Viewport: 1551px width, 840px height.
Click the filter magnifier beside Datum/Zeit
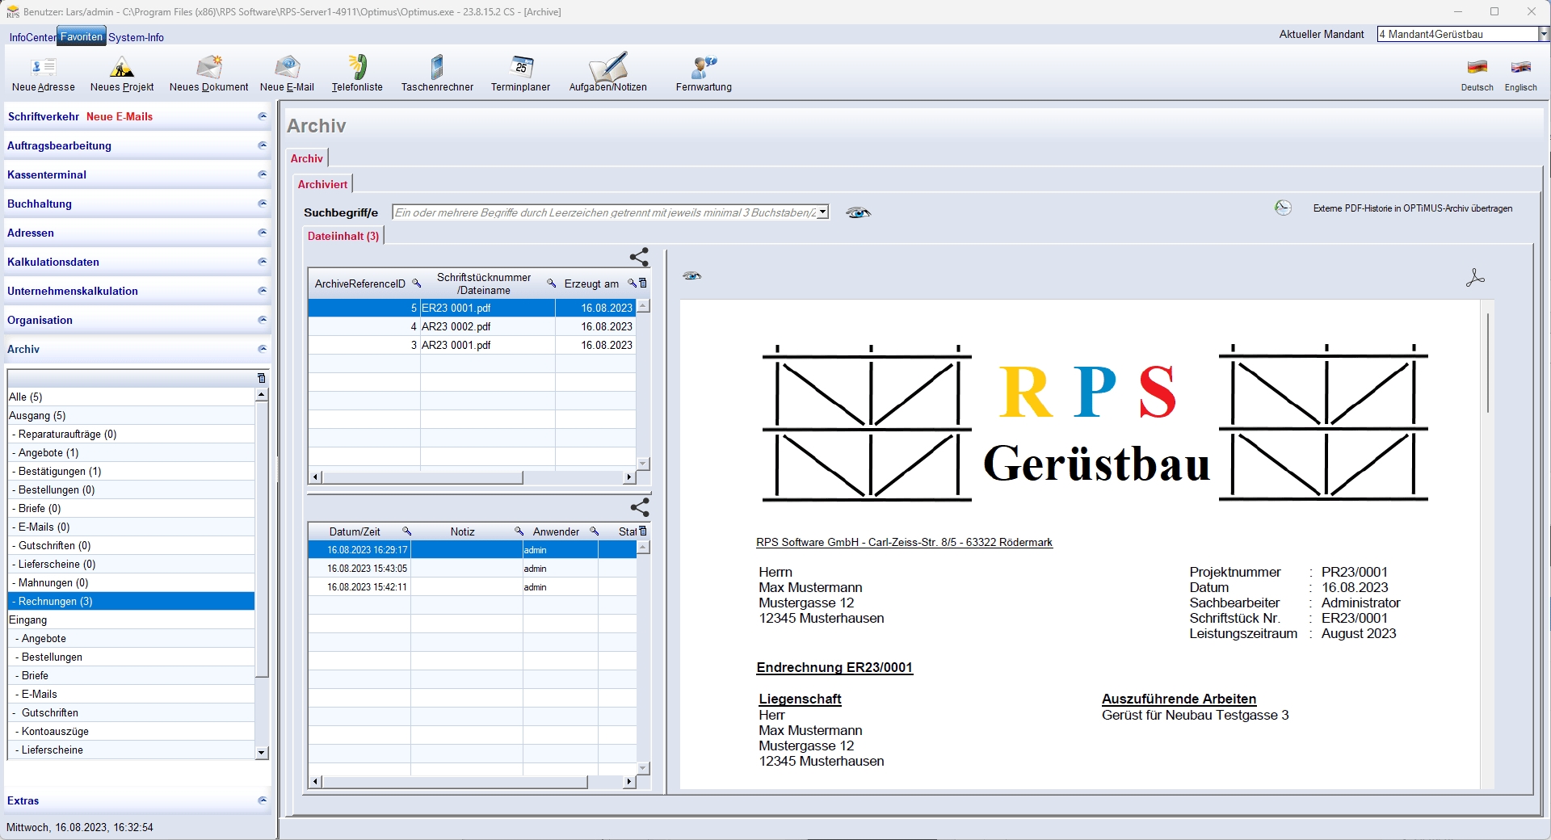tap(407, 531)
